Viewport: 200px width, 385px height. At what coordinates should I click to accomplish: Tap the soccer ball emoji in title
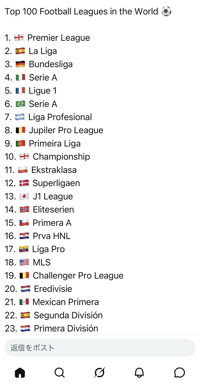tap(166, 12)
